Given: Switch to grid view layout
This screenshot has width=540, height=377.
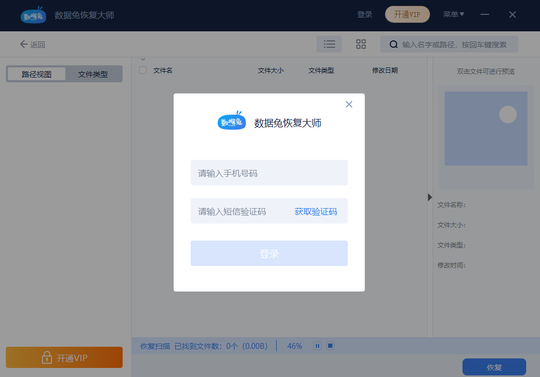Looking at the screenshot, I should click(x=361, y=44).
